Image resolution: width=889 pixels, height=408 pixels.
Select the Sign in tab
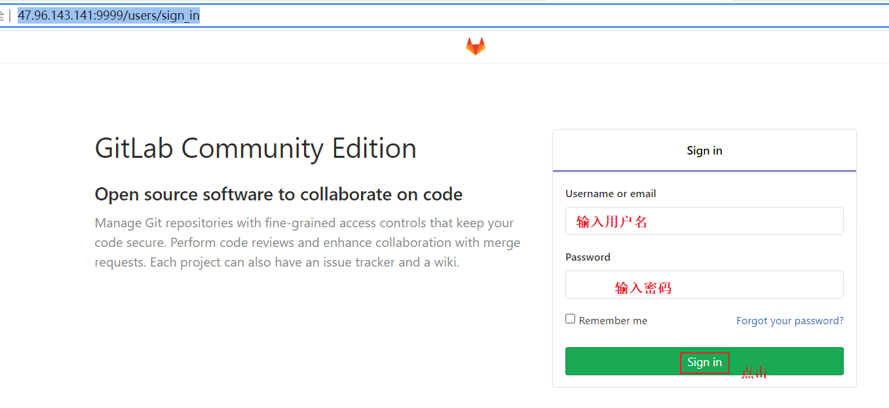click(704, 151)
